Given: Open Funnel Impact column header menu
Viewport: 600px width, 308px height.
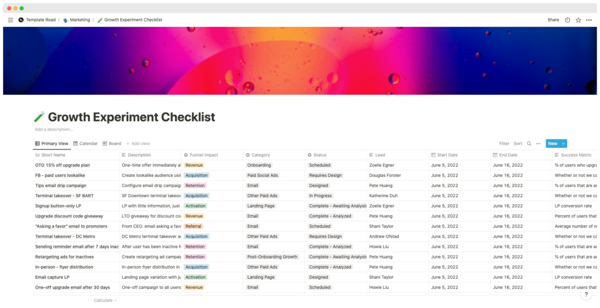Looking at the screenshot, I should click(x=212, y=155).
